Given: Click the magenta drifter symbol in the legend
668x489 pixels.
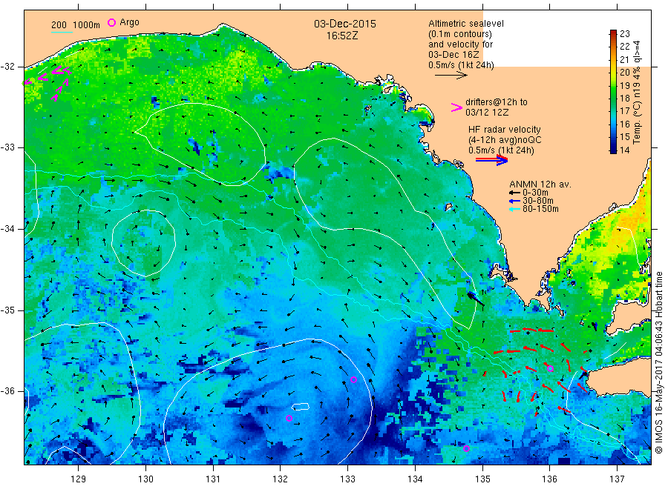Looking at the screenshot, I should 456,107.
